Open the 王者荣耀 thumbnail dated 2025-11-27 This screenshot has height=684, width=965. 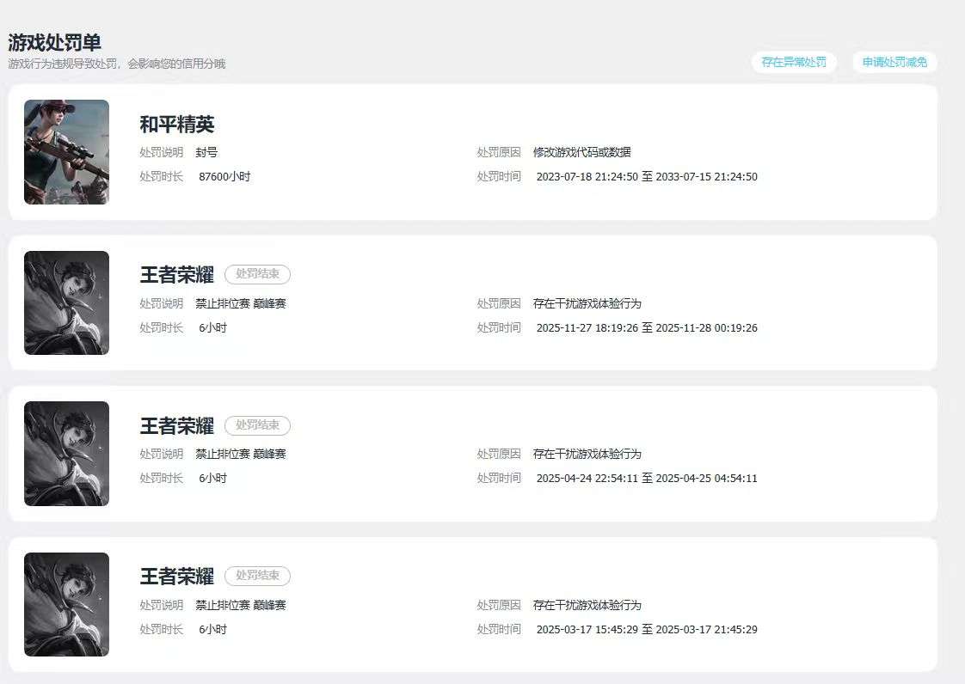click(x=66, y=302)
